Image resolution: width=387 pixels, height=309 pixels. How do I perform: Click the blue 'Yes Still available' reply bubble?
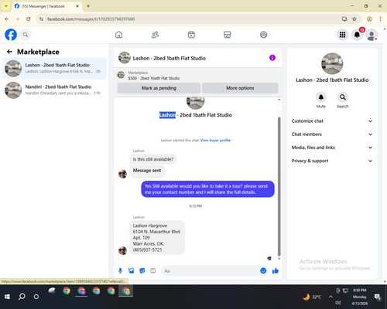pyautogui.click(x=207, y=189)
